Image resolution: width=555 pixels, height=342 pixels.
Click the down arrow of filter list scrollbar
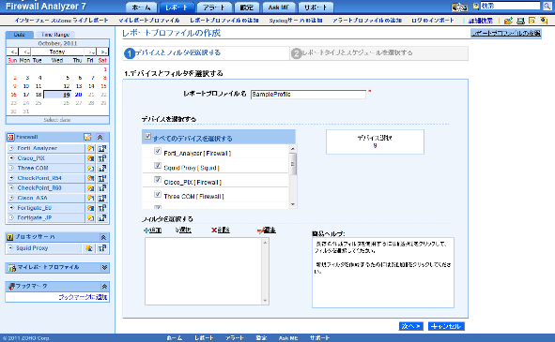pos(265,301)
